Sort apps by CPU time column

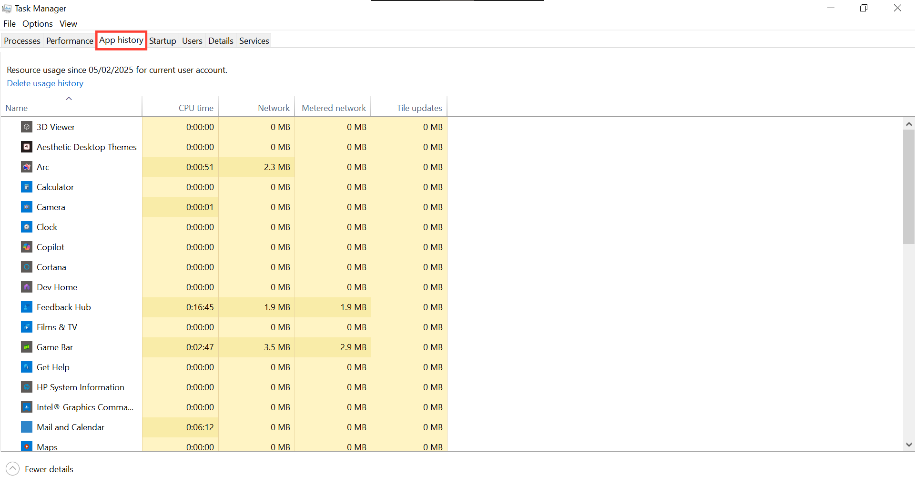click(195, 107)
